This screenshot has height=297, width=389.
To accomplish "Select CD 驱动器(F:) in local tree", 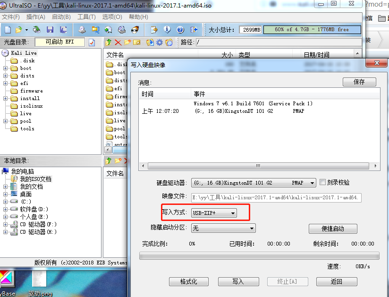I will click(38, 225).
